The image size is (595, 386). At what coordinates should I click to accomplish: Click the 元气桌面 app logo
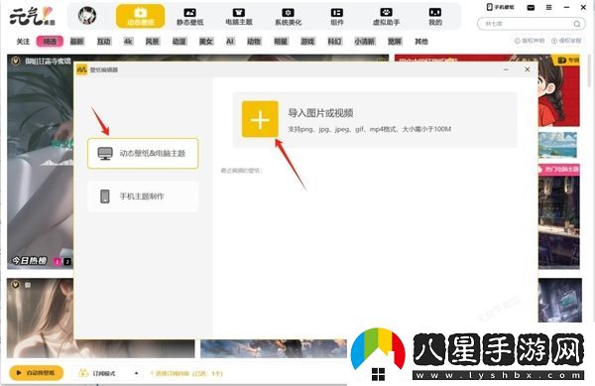pos(32,16)
